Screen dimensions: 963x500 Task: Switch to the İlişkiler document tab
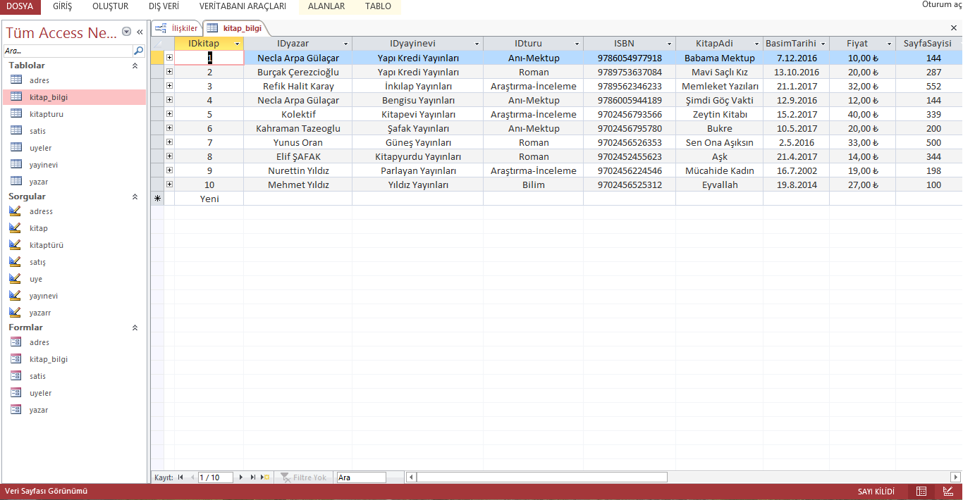pyautogui.click(x=177, y=28)
